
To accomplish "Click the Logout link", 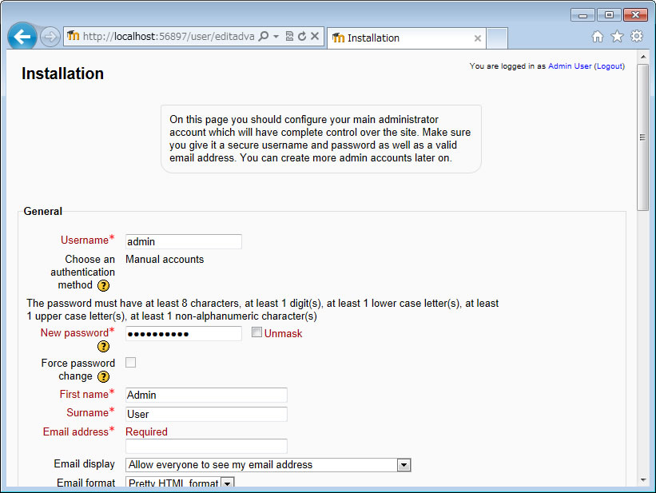I will (609, 66).
